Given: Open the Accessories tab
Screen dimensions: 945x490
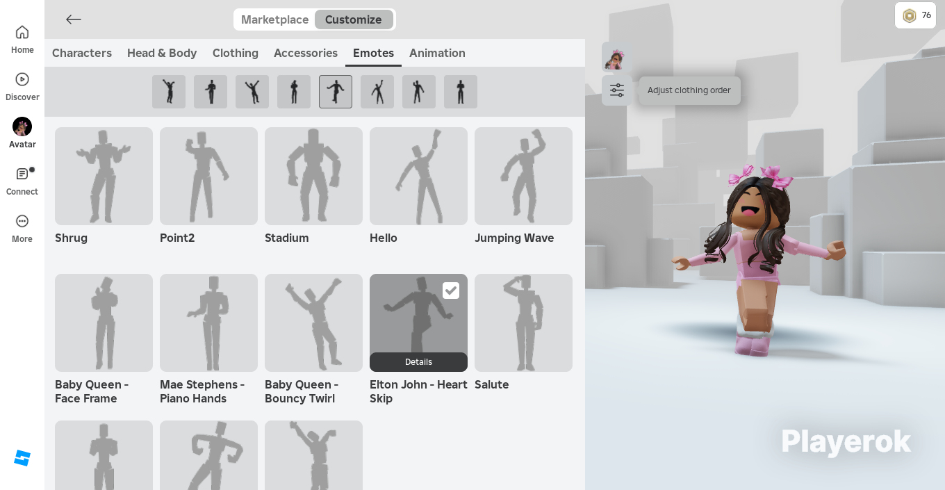Looking at the screenshot, I should coord(306,53).
